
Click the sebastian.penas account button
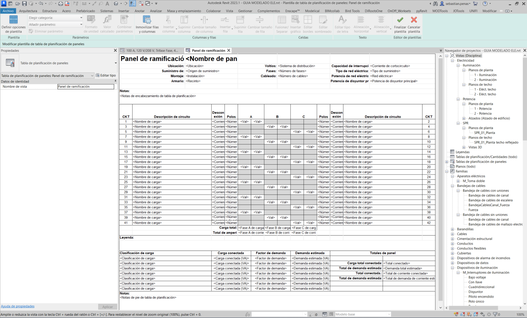coord(455,4)
